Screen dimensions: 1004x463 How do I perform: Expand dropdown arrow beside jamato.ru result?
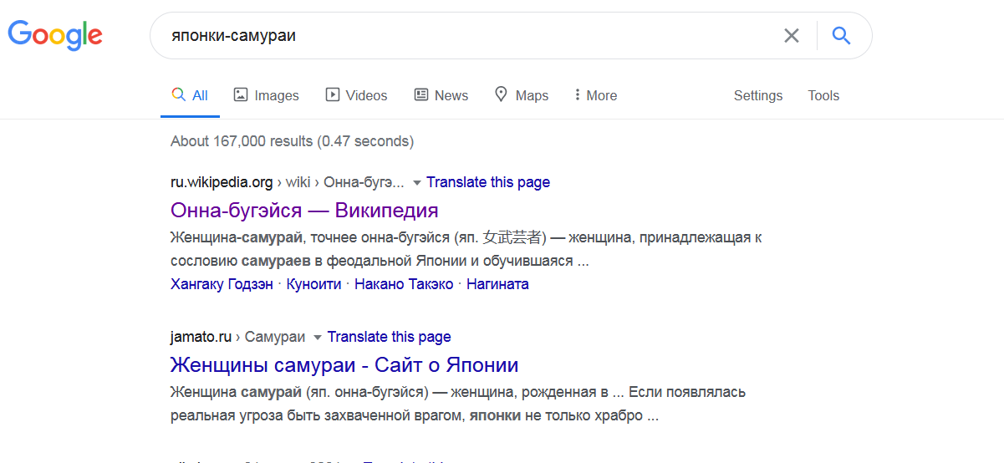coord(317,338)
